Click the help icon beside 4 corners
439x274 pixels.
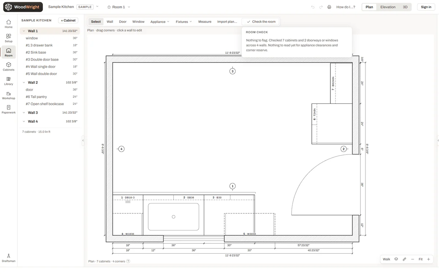point(128,261)
